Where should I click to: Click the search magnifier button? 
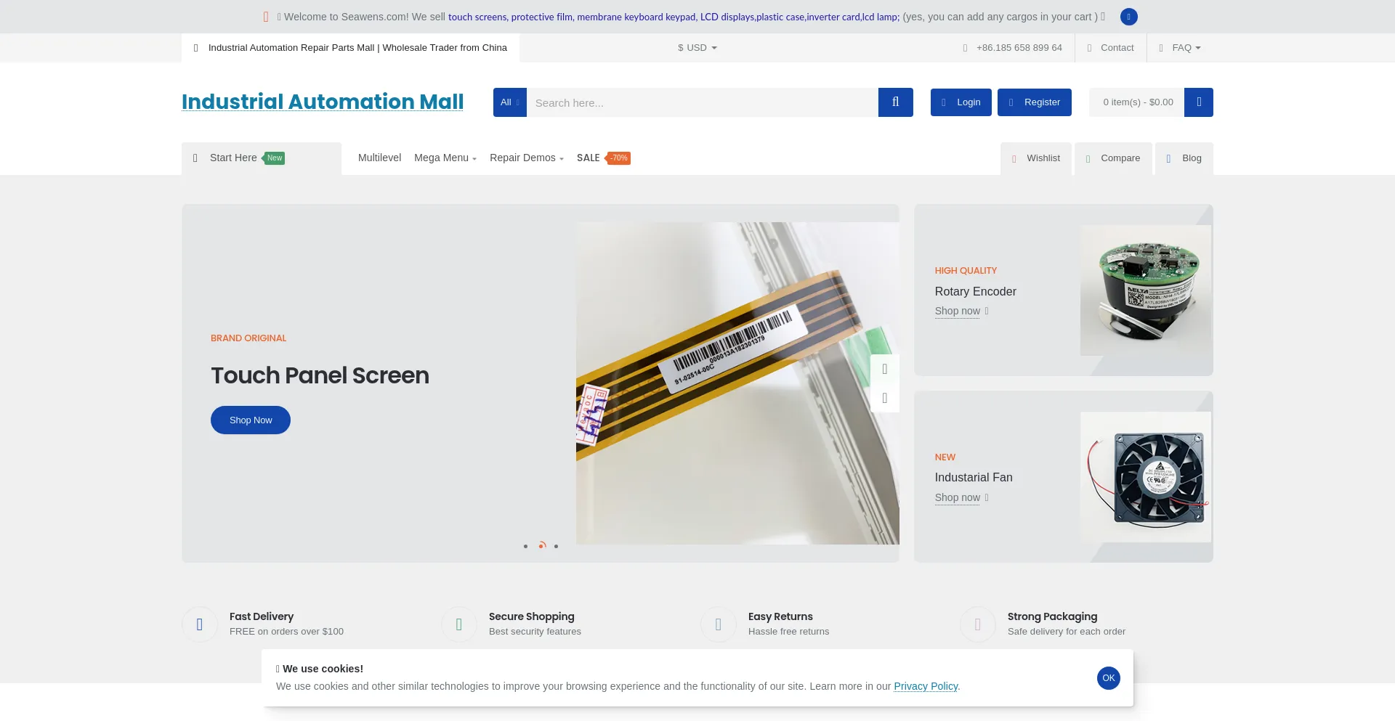pyautogui.click(x=895, y=102)
